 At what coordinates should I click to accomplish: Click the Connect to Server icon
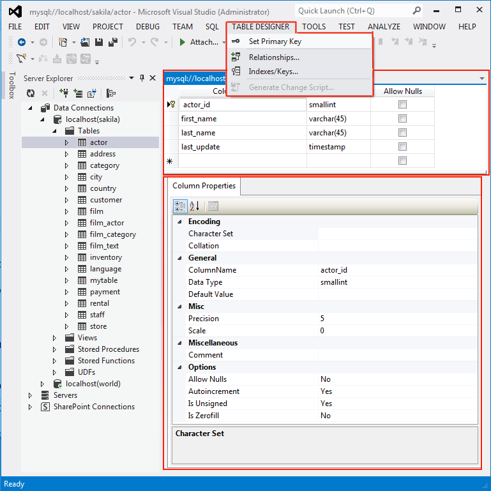click(78, 93)
